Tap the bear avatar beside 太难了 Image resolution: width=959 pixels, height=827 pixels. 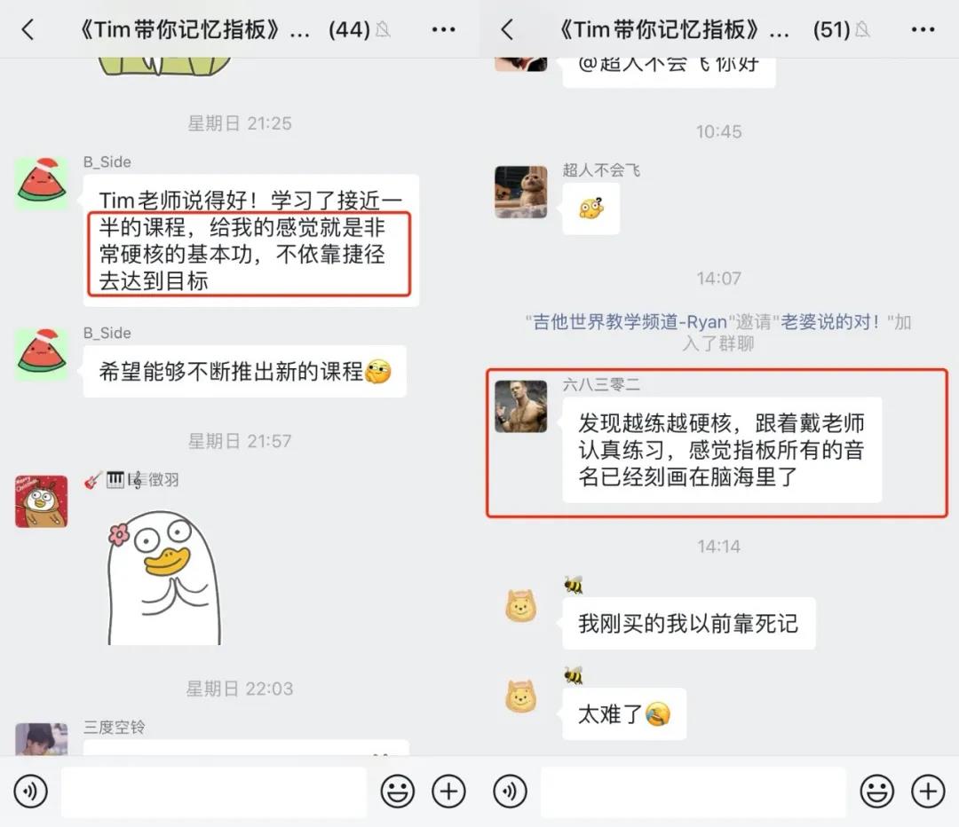(521, 697)
